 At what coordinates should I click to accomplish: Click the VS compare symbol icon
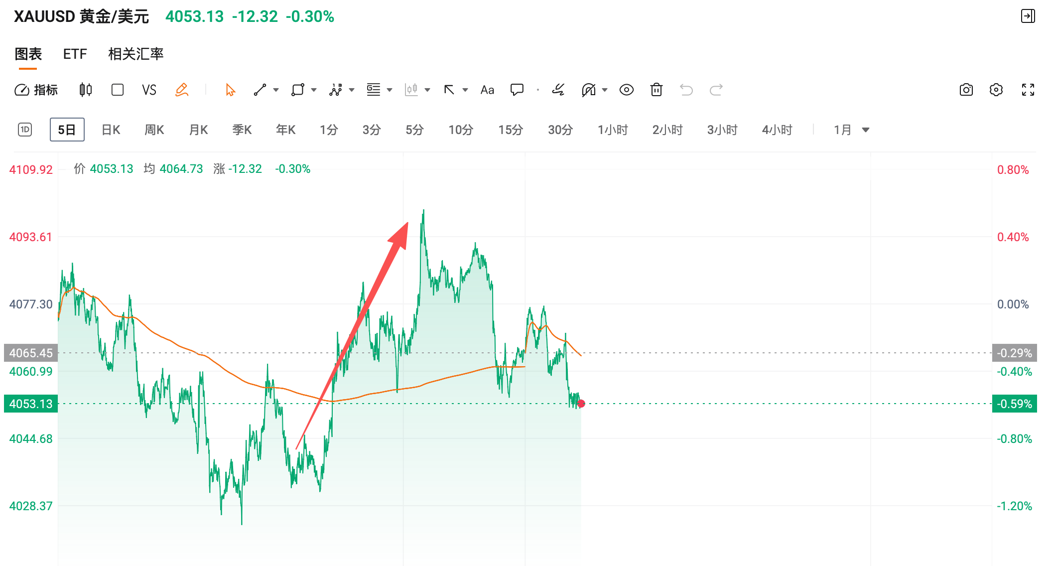click(x=148, y=90)
